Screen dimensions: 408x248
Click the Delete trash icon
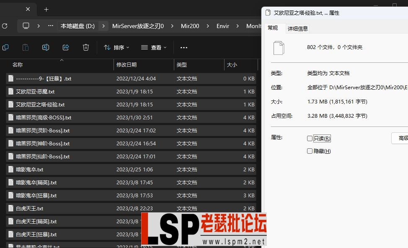(x=85, y=47)
